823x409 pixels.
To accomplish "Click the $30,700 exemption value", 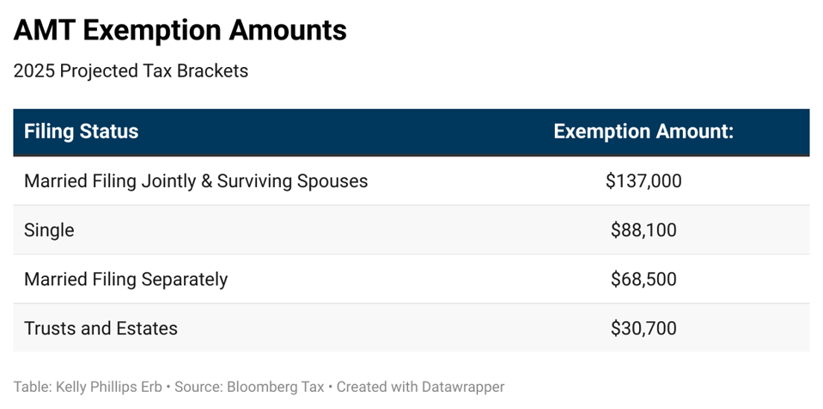I will click(643, 328).
